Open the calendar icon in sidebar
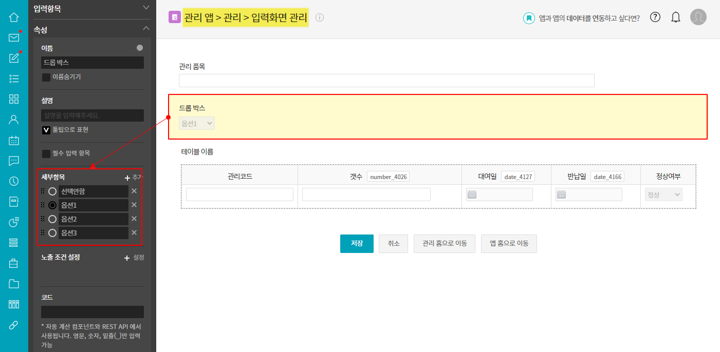 14,140
